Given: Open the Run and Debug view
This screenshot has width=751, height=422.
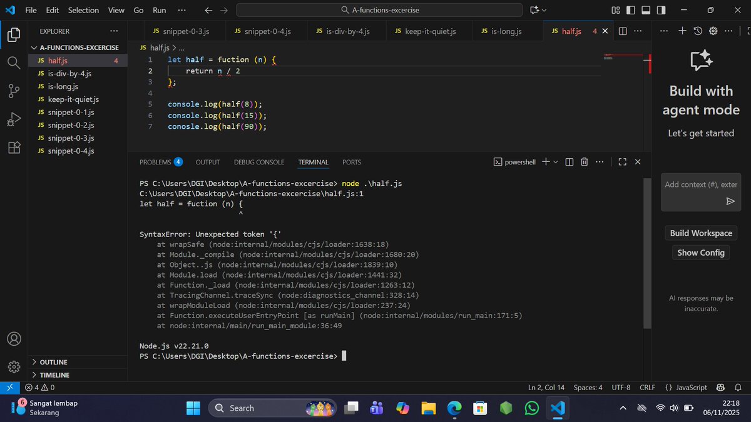Looking at the screenshot, I should coord(14,119).
